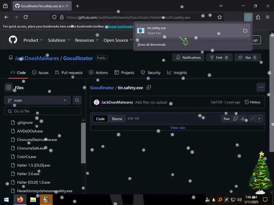Image resolution: width=274 pixels, height=205 pixels.
Task: Open Firefox View icon in tab bar
Action: point(5,6)
